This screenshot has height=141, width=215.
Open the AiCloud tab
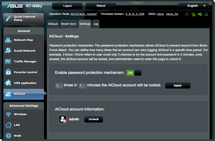point(53,24)
